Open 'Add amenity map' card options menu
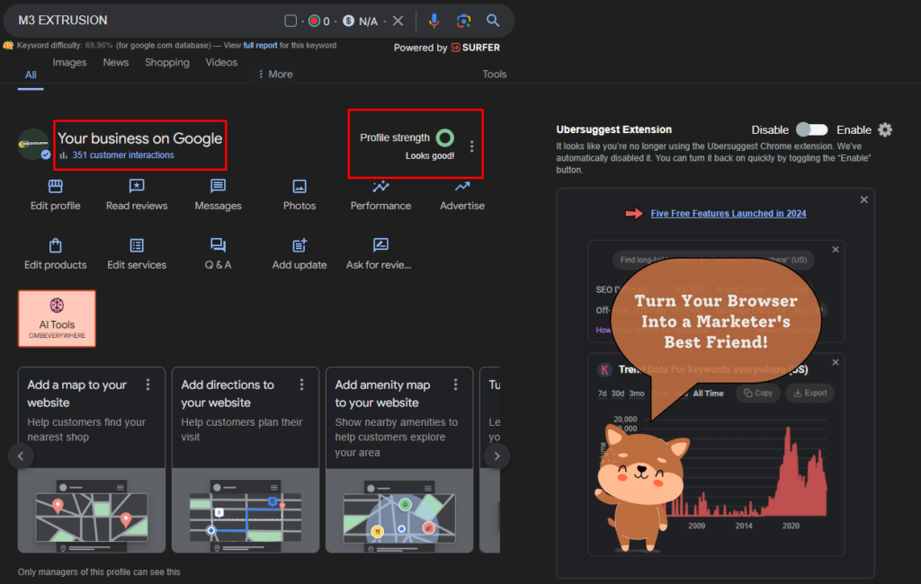Screen dimensions: 921x584 (x=456, y=385)
